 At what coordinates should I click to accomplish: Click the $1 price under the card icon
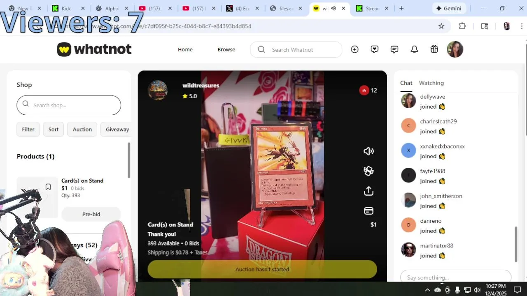click(x=373, y=224)
